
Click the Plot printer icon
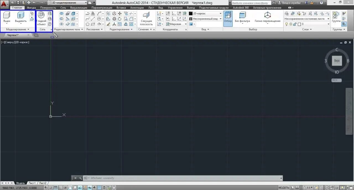coord(28,2)
